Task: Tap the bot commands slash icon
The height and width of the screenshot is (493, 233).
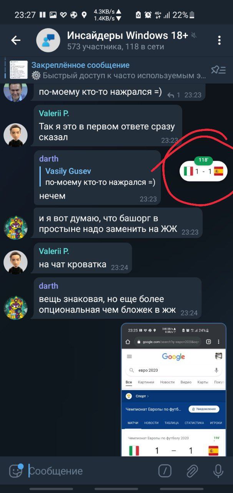Action: [x=165, y=471]
